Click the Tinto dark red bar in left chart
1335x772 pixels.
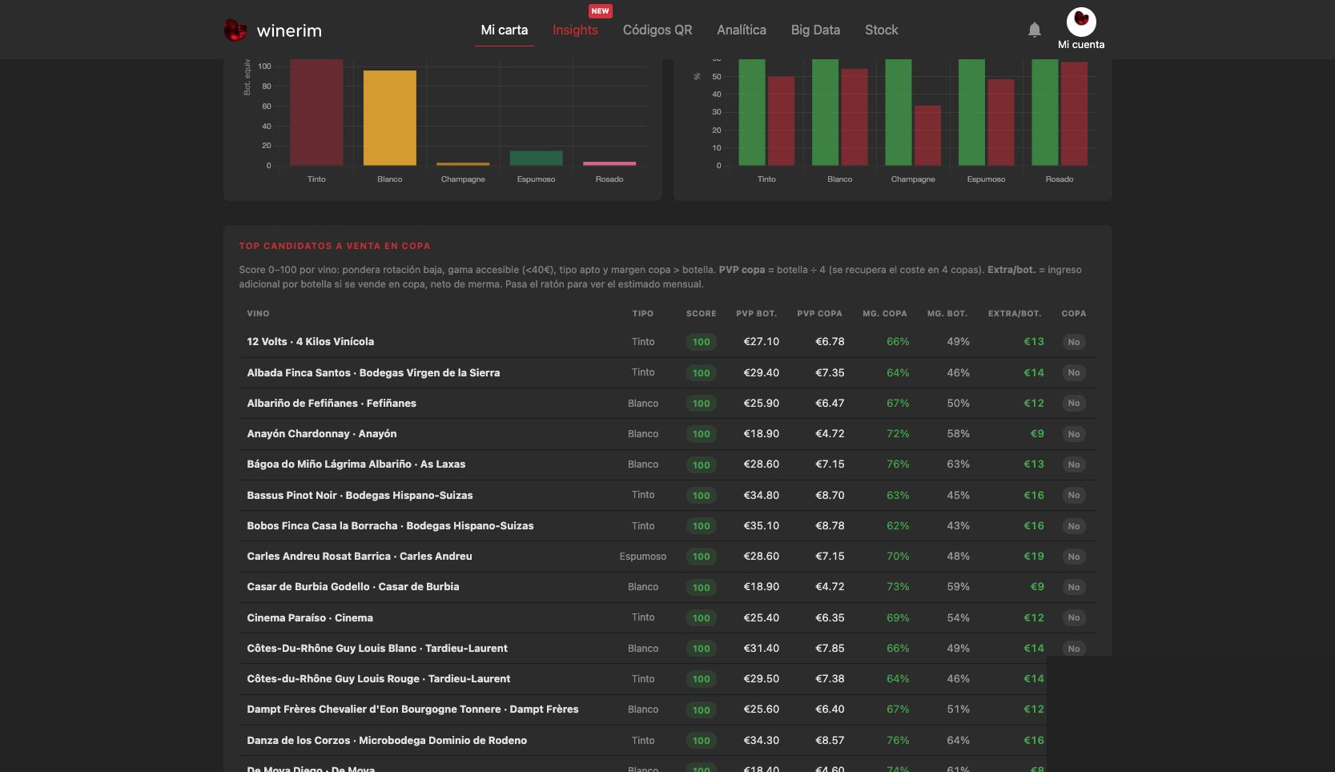(x=316, y=112)
